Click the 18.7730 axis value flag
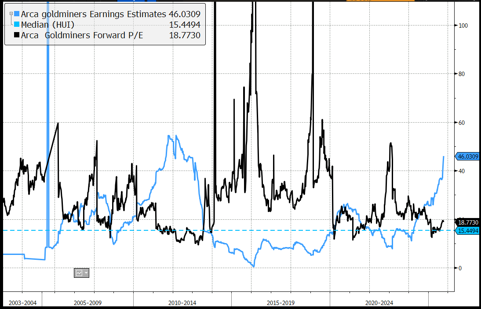The height and width of the screenshot is (309, 481). point(468,223)
